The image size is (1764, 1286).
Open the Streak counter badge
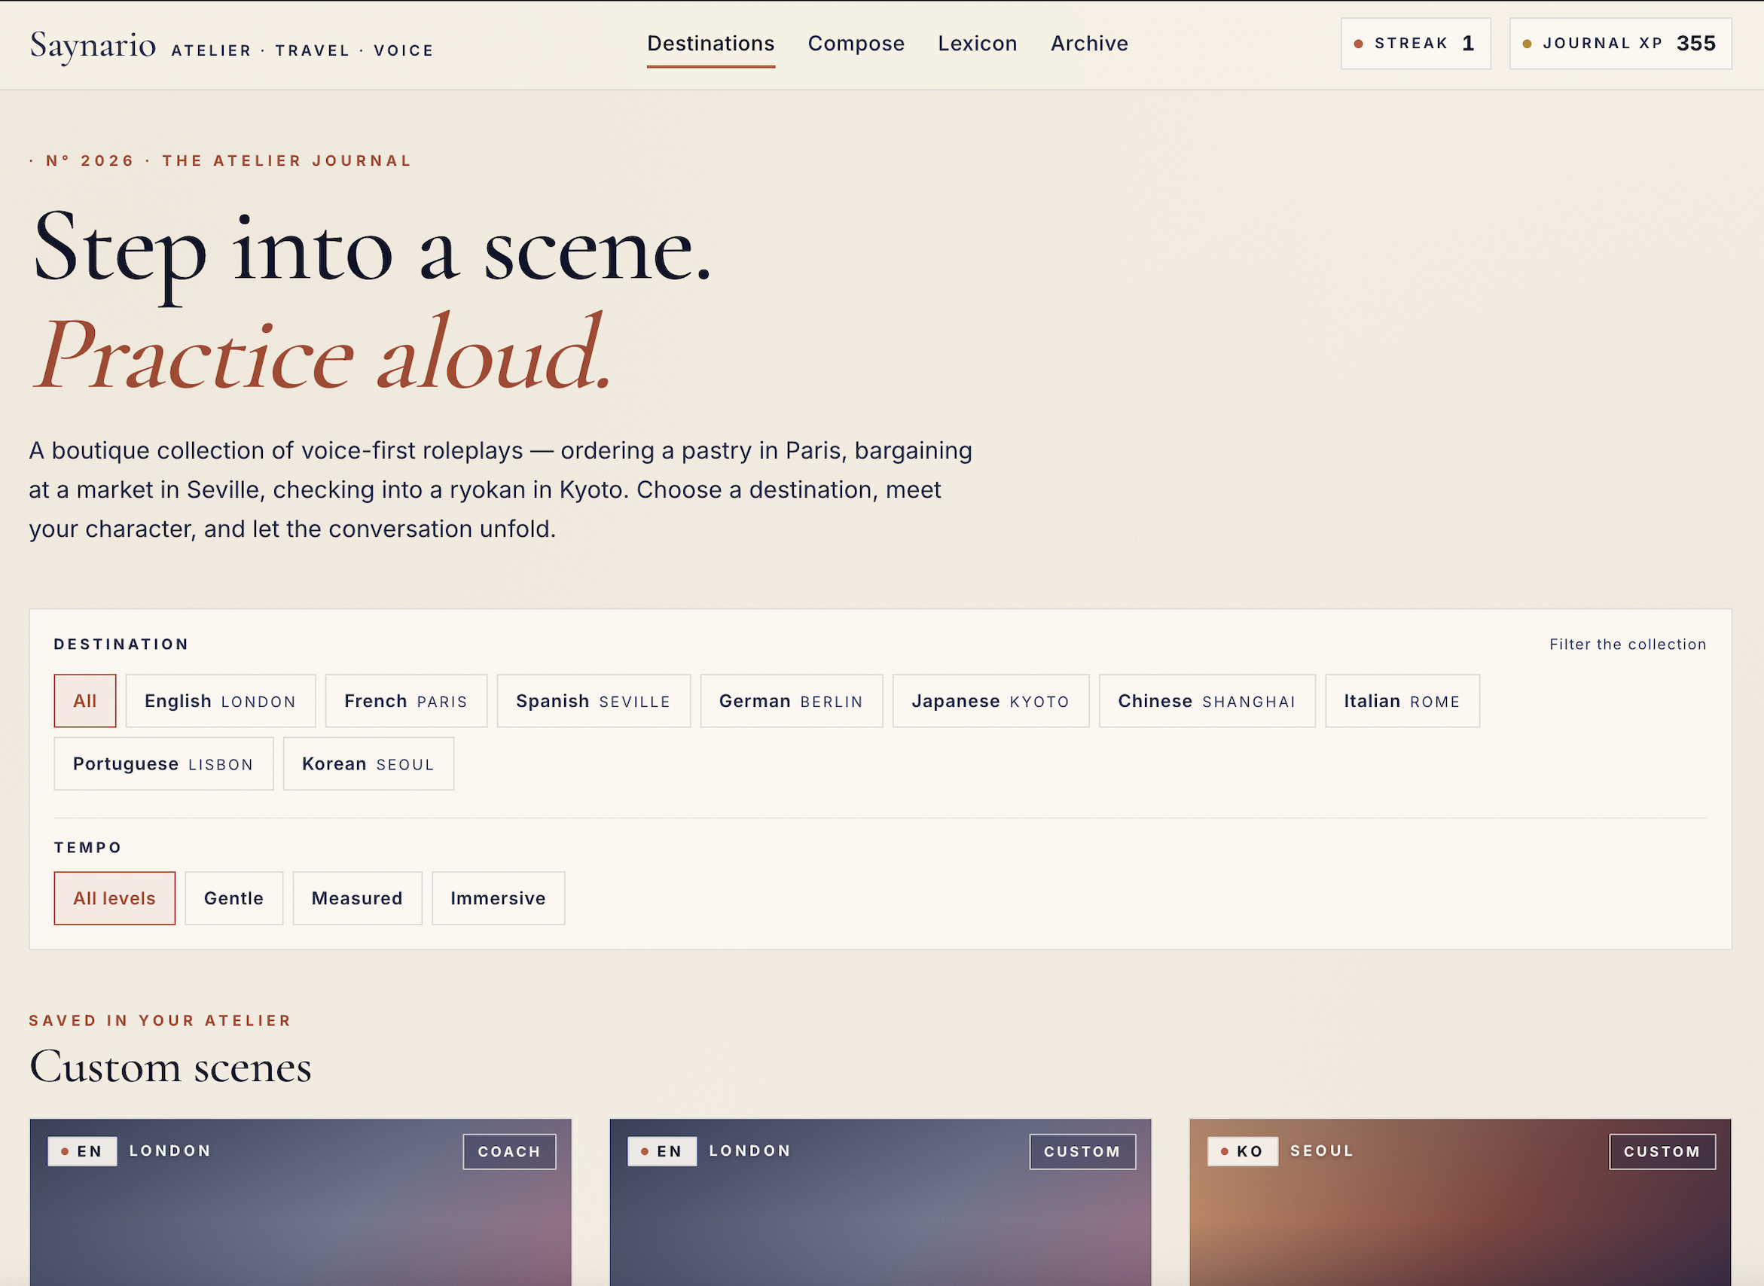(x=1415, y=44)
